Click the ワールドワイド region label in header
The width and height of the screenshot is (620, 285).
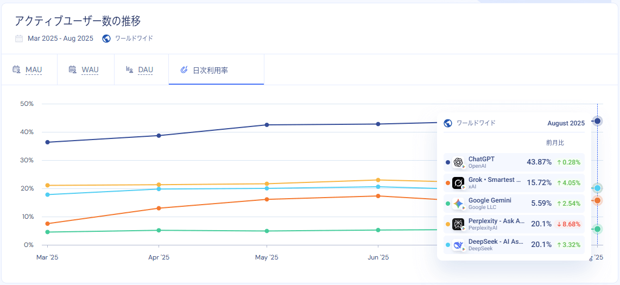click(x=134, y=39)
